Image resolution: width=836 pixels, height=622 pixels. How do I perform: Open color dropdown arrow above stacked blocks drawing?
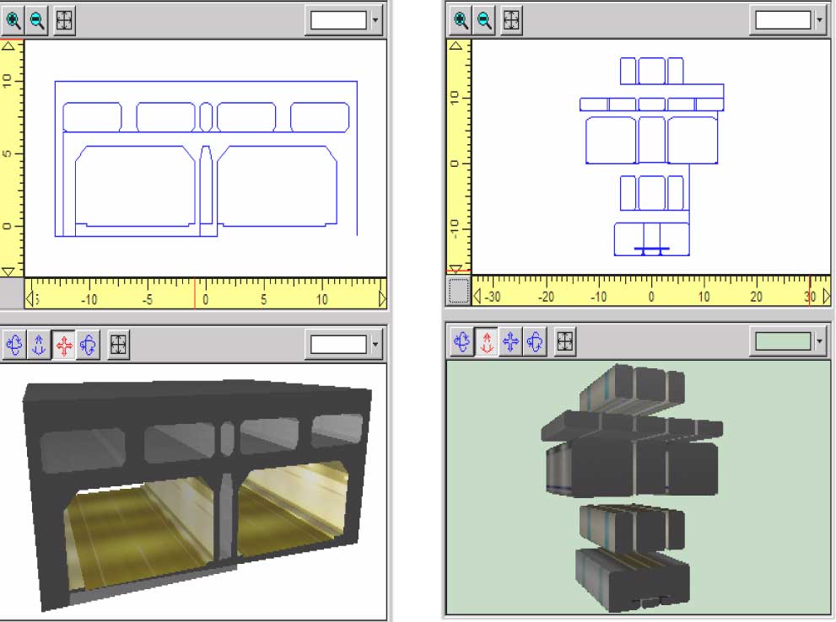click(x=819, y=21)
